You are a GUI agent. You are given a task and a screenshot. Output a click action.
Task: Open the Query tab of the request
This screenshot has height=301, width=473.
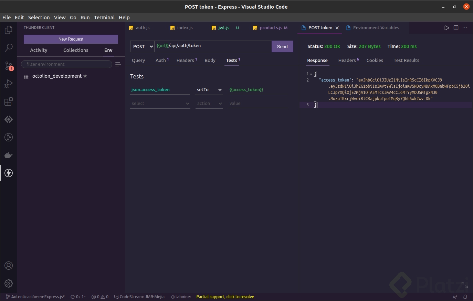tap(138, 61)
